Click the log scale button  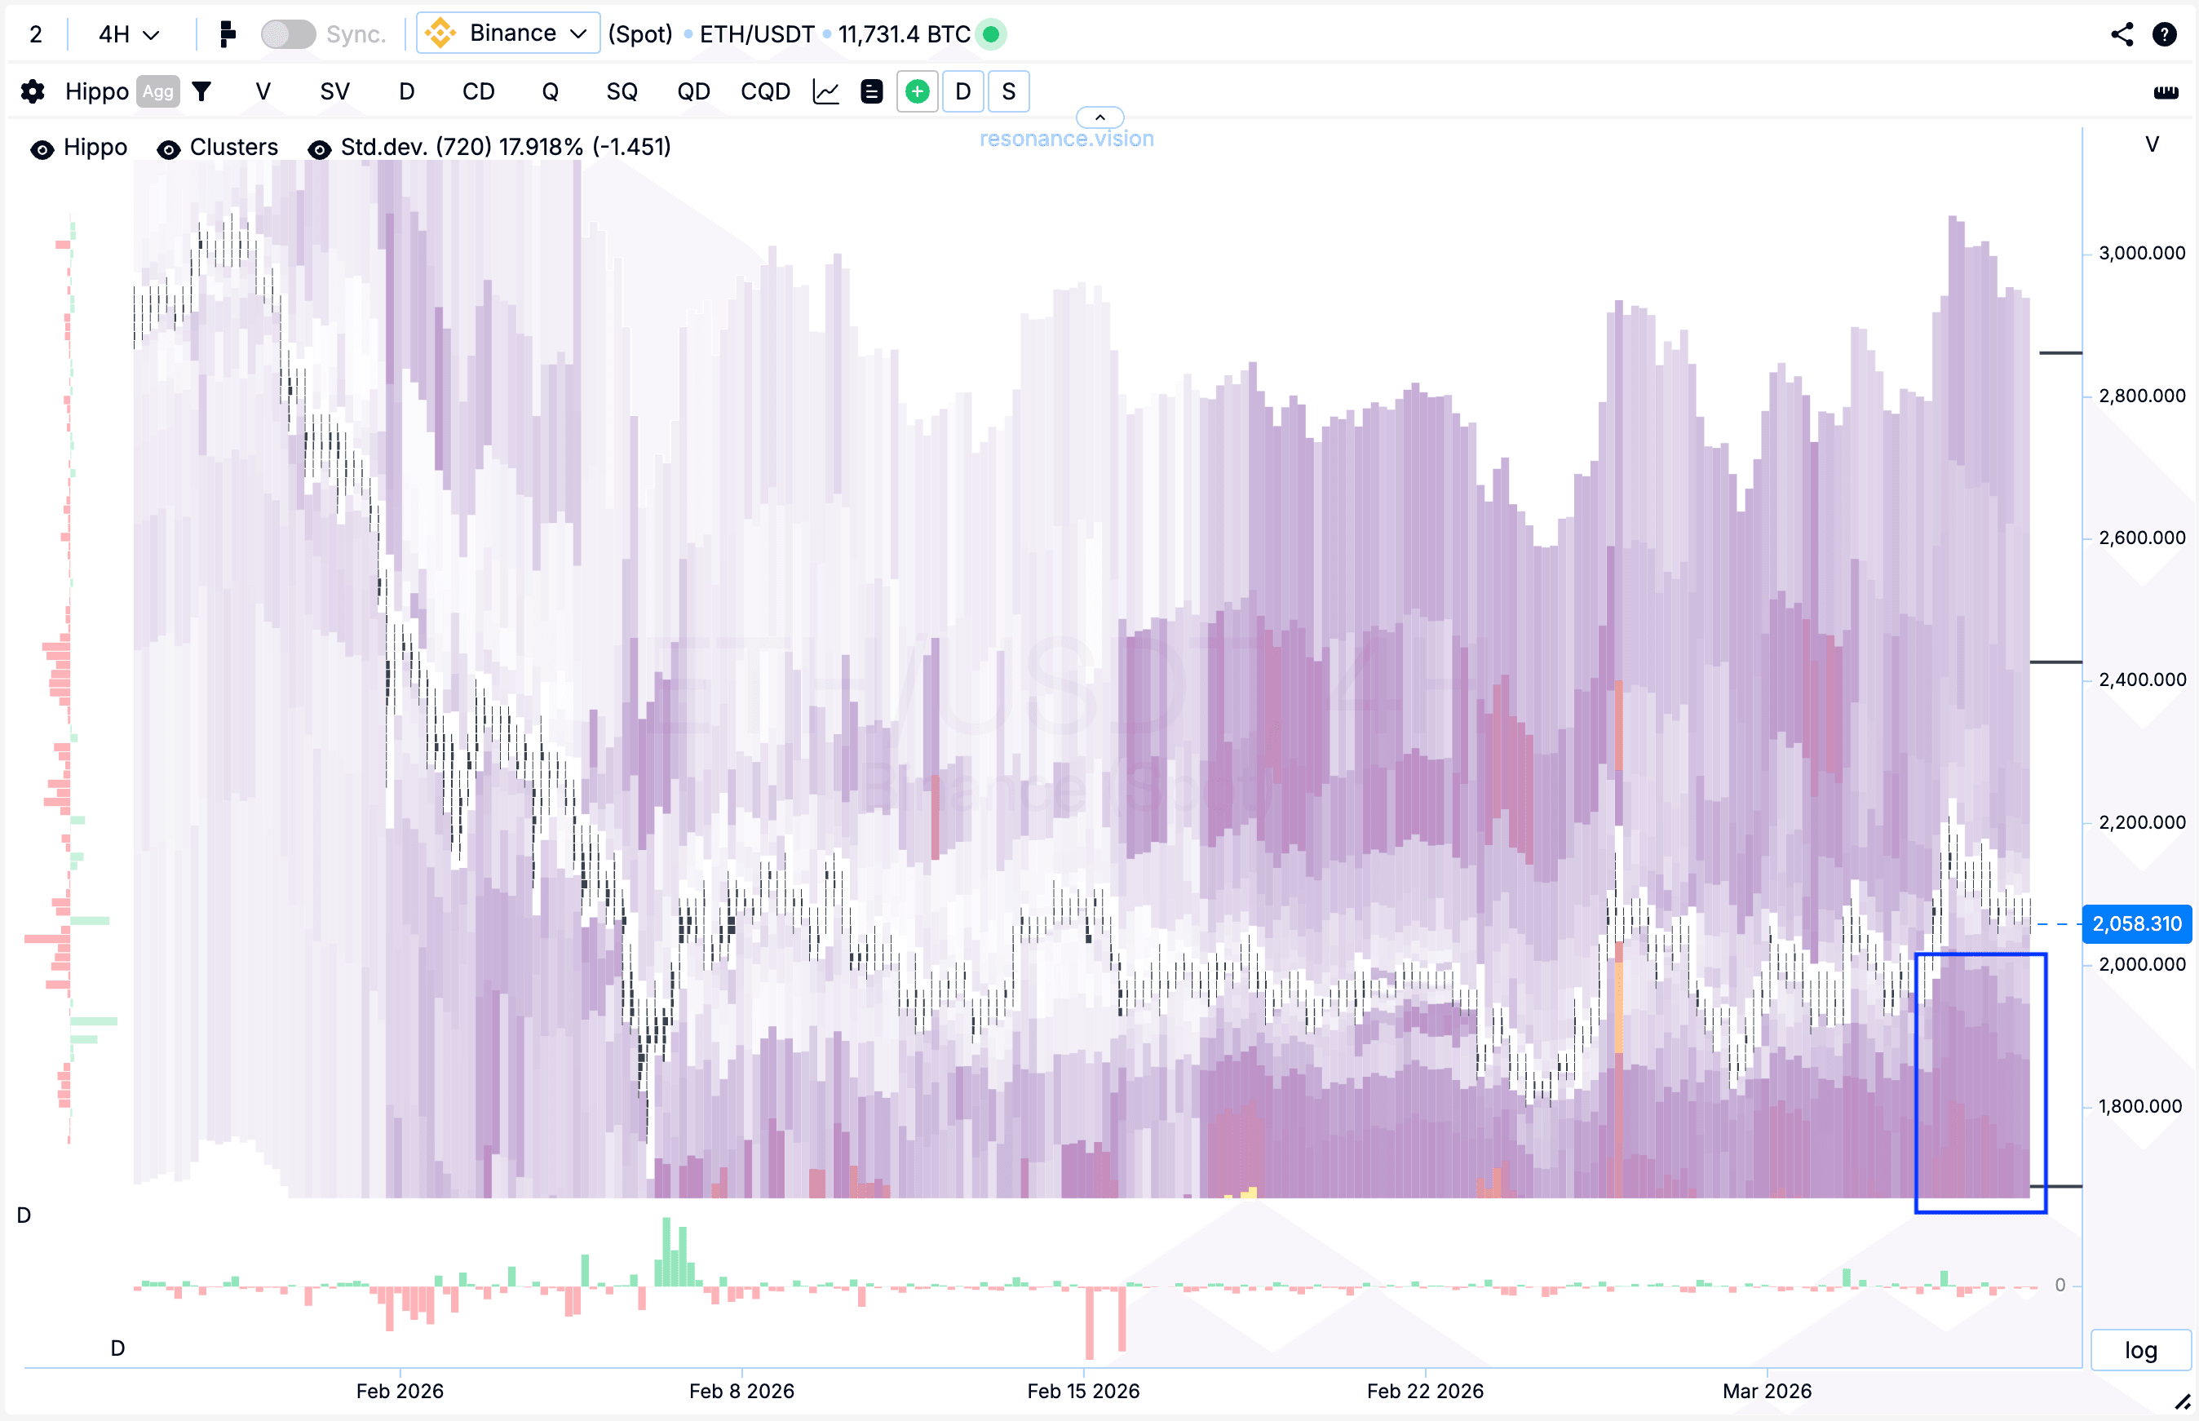point(2140,1350)
